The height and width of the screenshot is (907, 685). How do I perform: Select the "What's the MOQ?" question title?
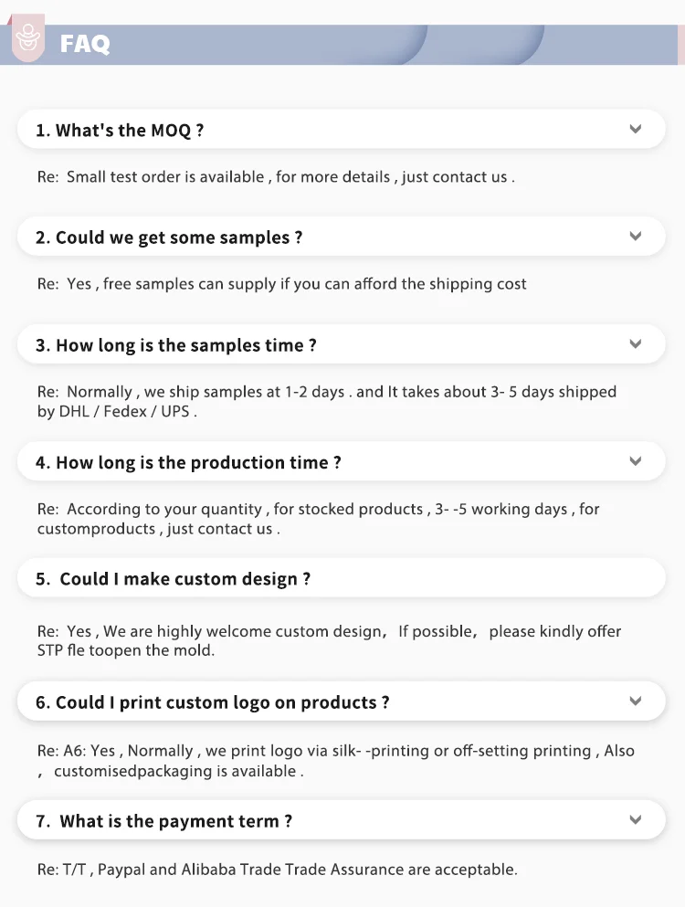point(120,131)
